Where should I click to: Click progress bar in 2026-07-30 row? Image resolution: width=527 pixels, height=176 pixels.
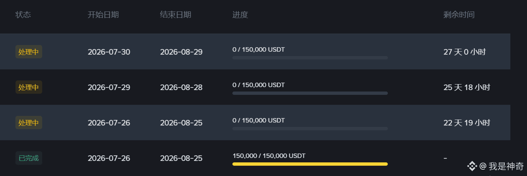point(310,58)
